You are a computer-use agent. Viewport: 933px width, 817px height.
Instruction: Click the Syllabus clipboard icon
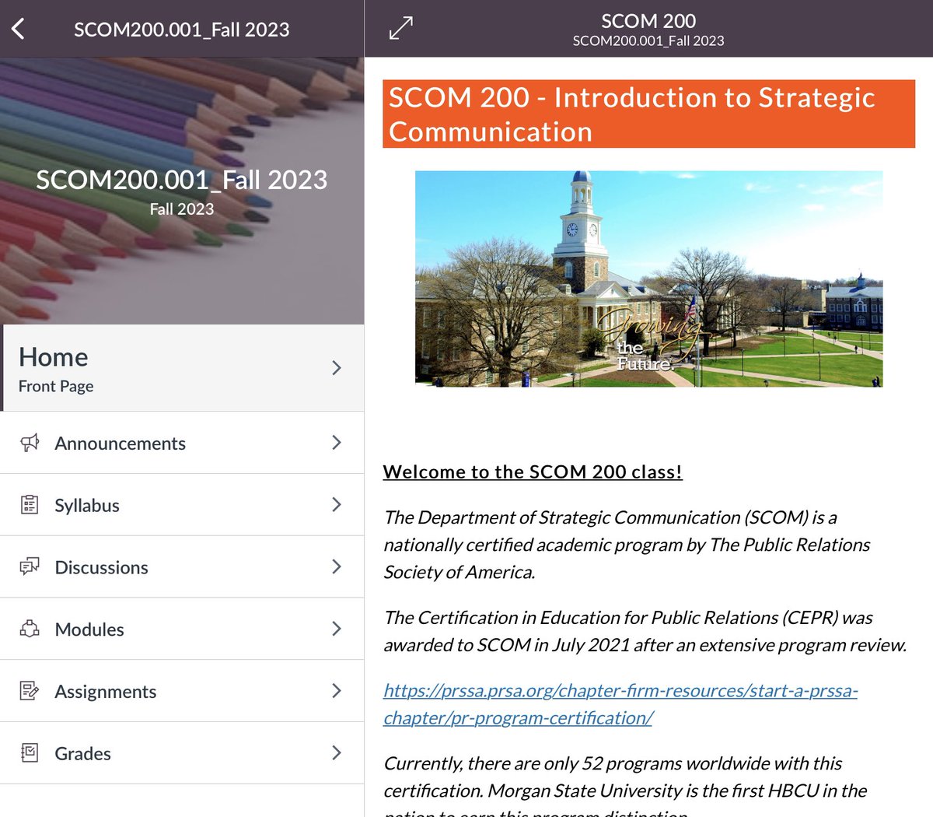coord(30,505)
